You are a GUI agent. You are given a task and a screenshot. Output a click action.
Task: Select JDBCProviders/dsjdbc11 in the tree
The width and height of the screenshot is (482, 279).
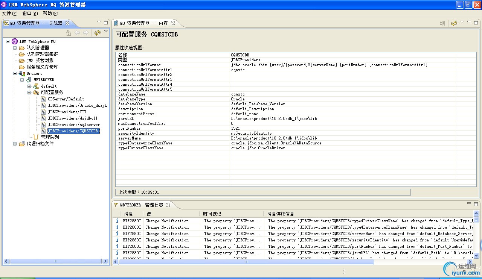[73, 118]
